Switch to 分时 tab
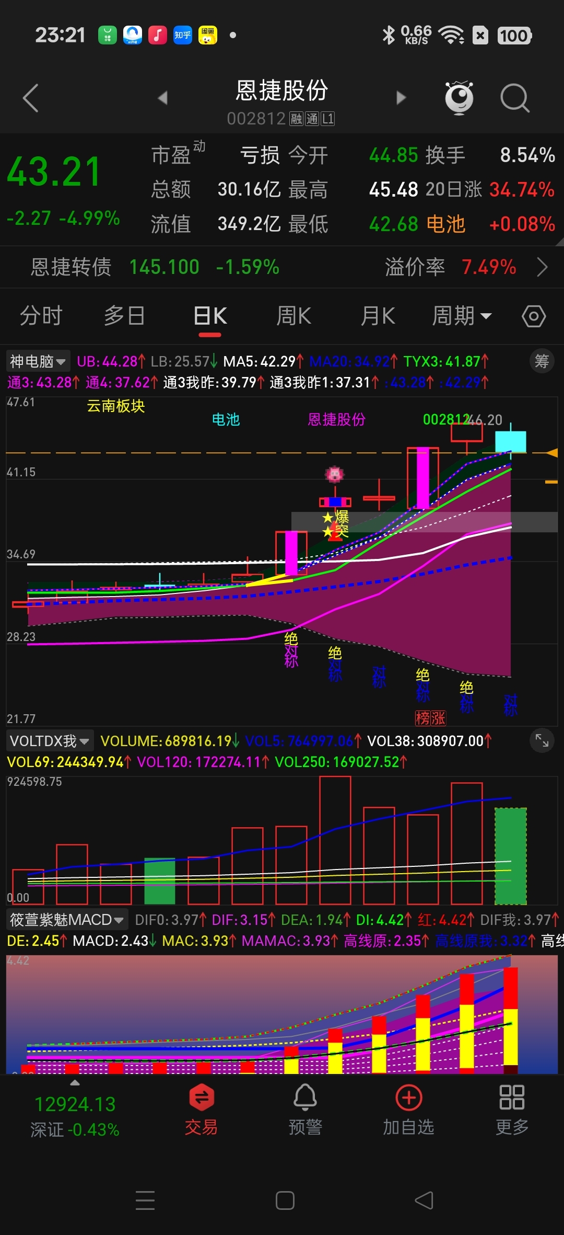 [41, 316]
